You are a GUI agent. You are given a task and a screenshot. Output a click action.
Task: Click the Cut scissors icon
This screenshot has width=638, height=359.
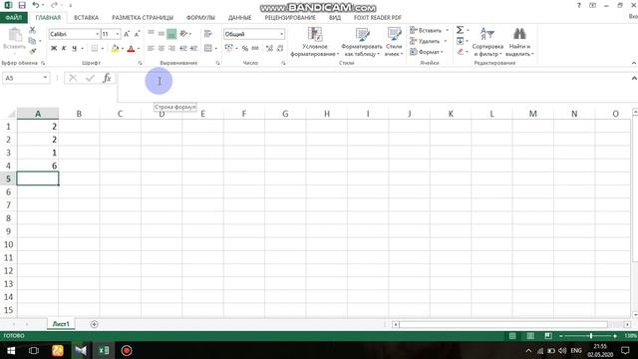pos(32,30)
